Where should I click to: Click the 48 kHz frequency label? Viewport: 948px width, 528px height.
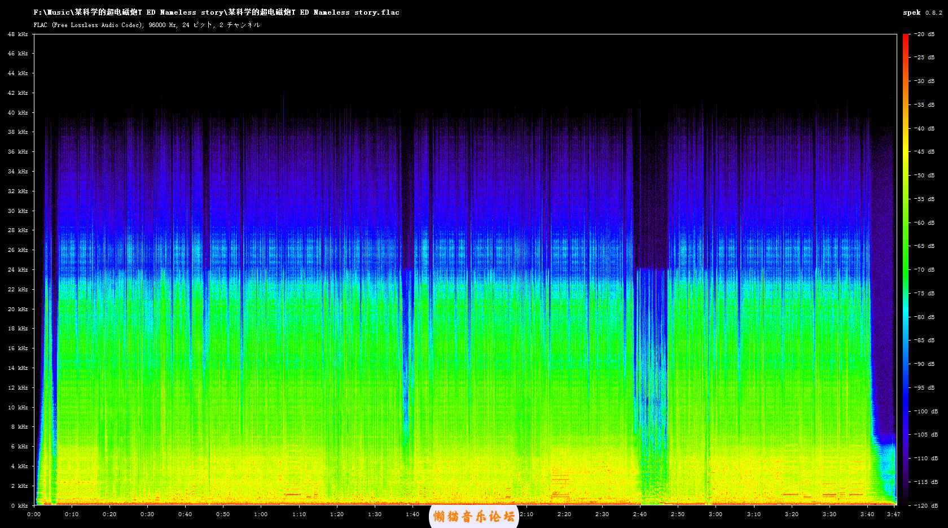click(x=18, y=34)
